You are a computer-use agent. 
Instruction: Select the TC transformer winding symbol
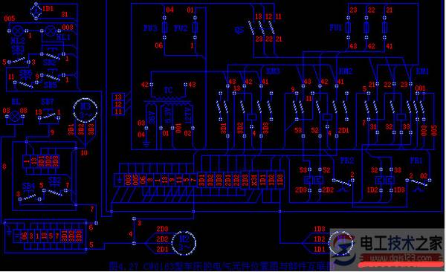coord(168,100)
